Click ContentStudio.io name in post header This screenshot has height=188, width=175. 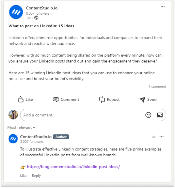(42, 8)
